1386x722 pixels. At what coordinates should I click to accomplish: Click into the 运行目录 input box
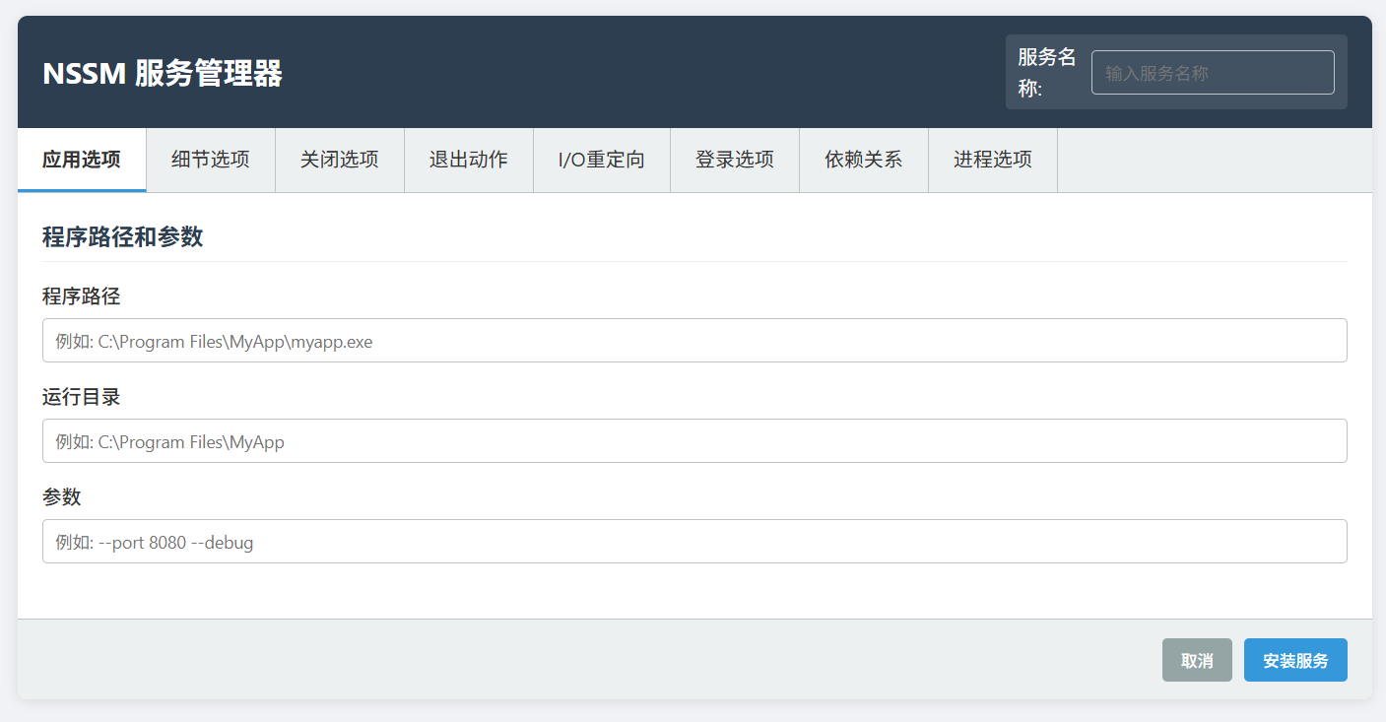pos(694,440)
